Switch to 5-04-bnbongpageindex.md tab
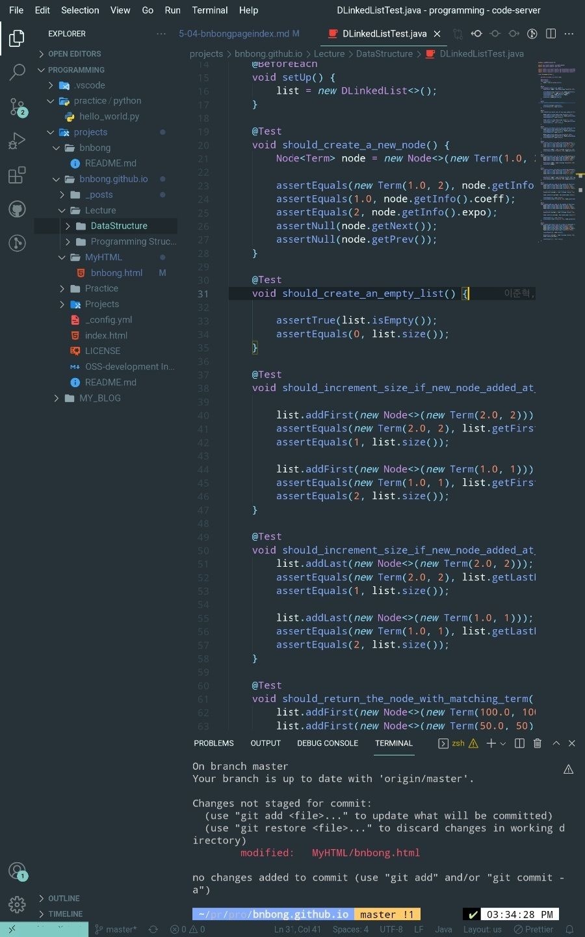This screenshot has width=585, height=937. 239,34
